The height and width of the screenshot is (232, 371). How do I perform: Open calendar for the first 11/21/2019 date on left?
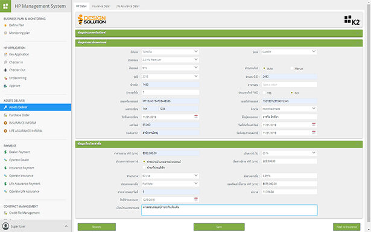(196, 117)
